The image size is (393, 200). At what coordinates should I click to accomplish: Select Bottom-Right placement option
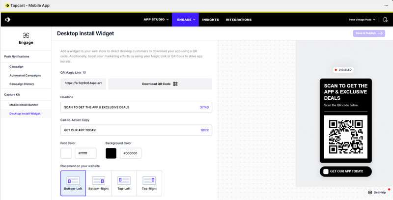coord(99,183)
